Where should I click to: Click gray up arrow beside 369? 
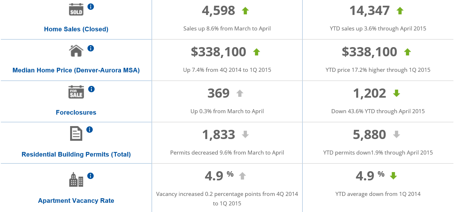click(x=240, y=93)
